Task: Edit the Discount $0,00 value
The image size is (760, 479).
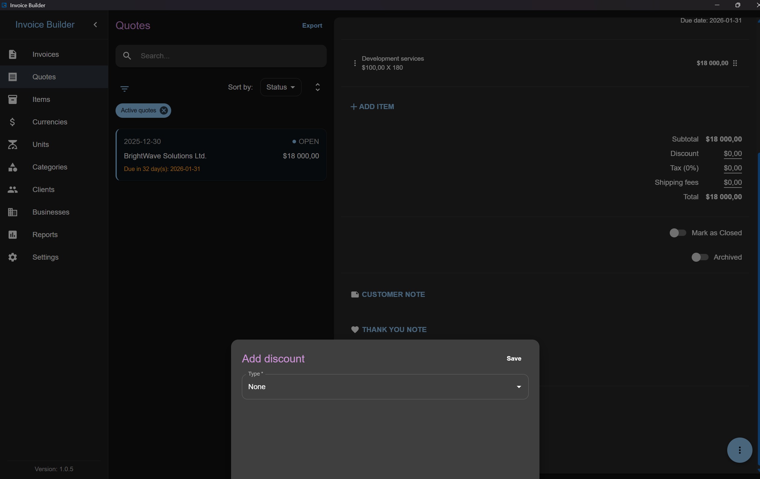Action: [x=732, y=154]
